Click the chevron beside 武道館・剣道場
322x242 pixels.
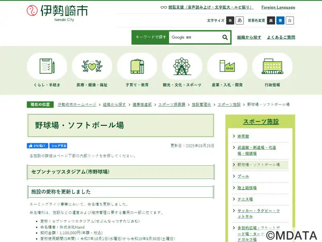pyautogui.click(x=234, y=147)
